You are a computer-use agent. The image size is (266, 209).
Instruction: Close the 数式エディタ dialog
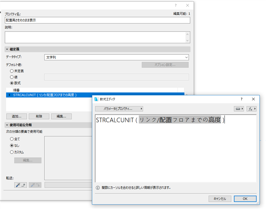coord(253,99)
